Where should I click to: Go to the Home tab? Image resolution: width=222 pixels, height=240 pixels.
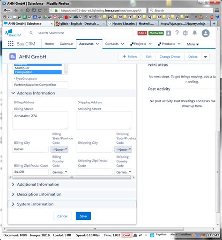pos(49,44)
